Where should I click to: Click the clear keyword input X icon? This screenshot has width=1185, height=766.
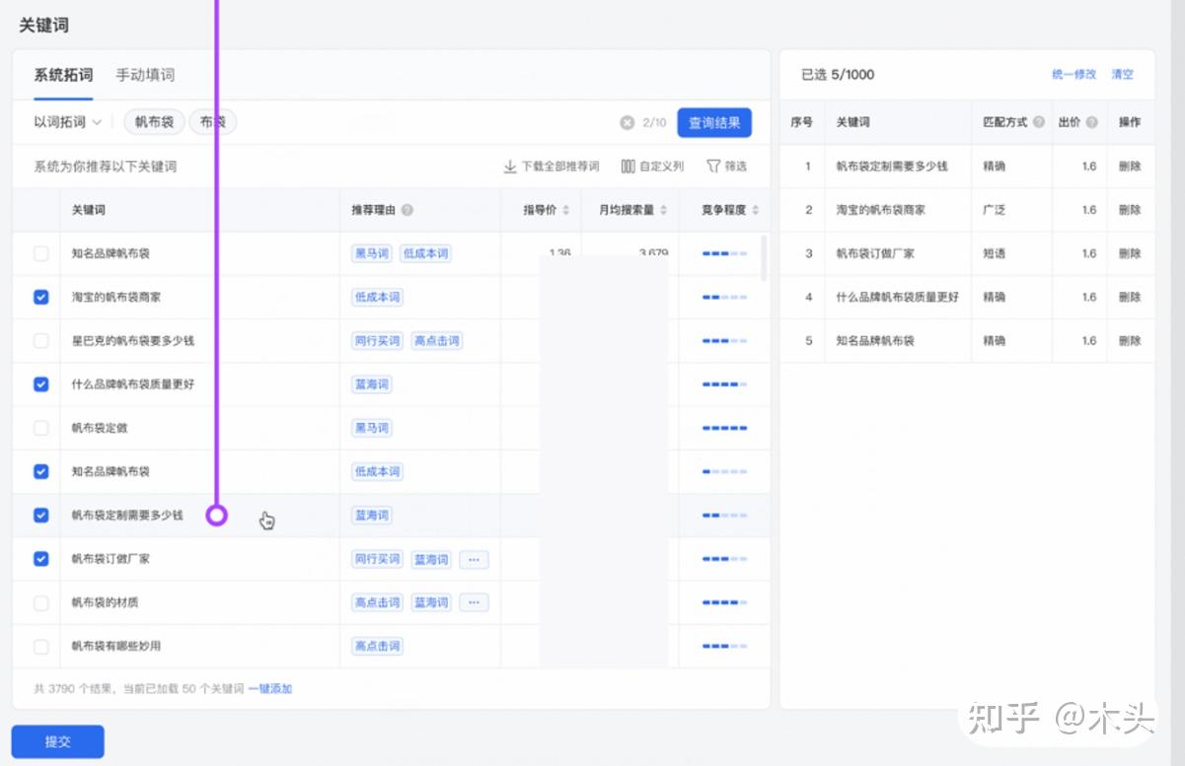(x=627, y=123)
